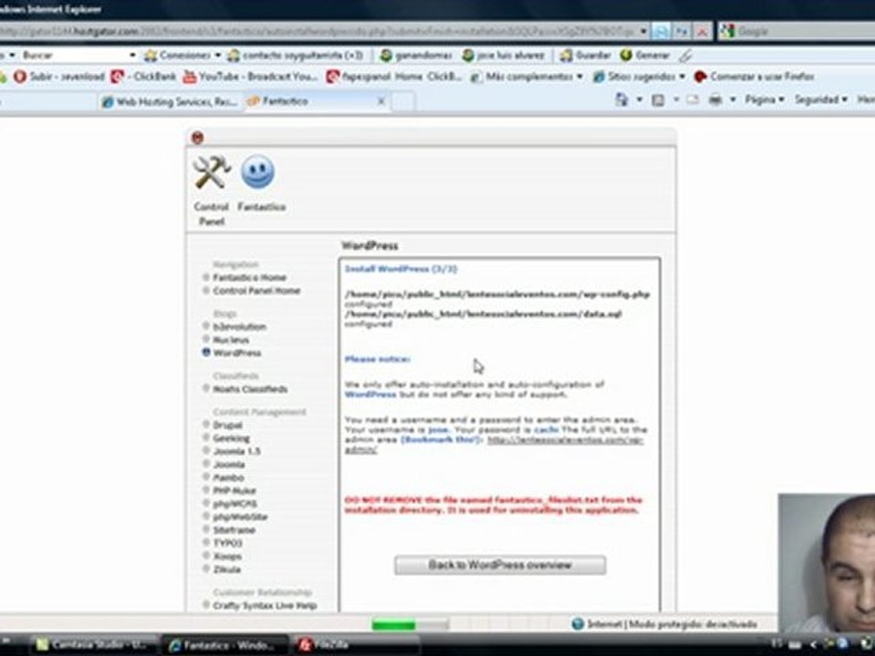Open Camtasia Studio from the taskbar
The image size is (875, 656).
(x=91, y=645)
